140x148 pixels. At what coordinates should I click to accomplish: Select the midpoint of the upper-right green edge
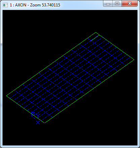(115, 46)
